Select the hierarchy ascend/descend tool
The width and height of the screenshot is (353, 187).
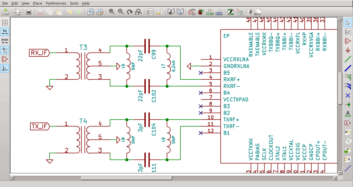coord(348,32)
